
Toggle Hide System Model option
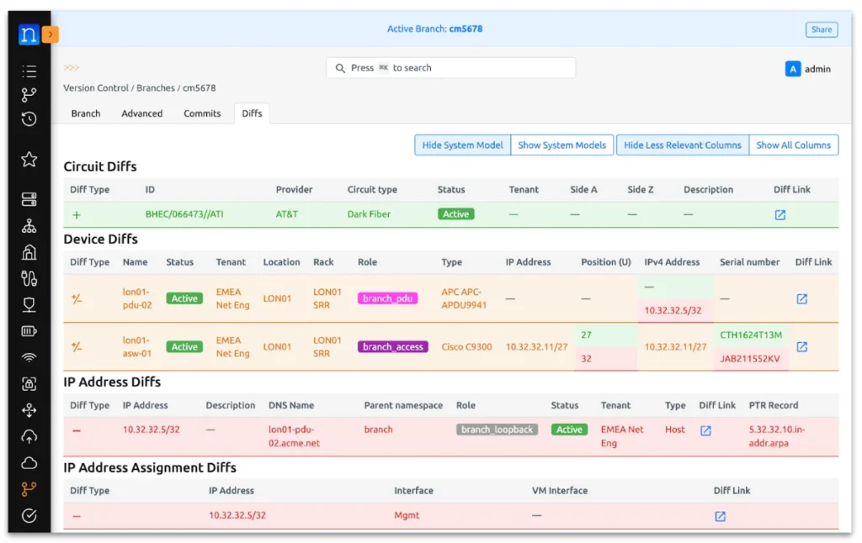pyautogui.click(x=462, y=145)
